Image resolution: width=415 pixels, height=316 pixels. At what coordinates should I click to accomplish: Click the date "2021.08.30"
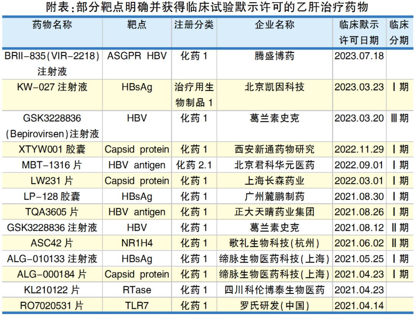pos(359,196)
